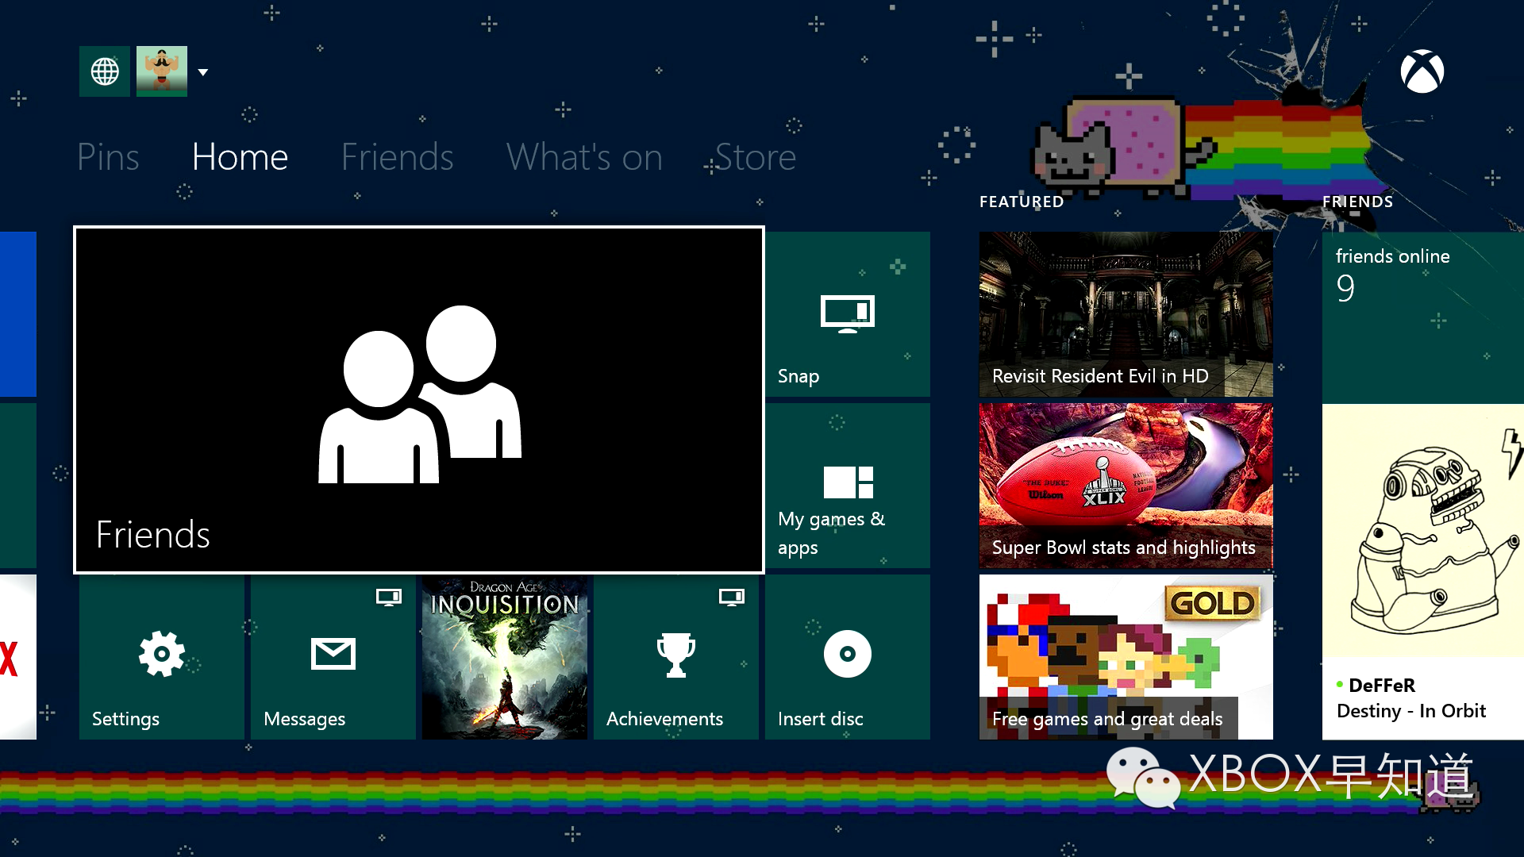The image size is (1524, 857).
Task: Open Super Bowl stats and highlights
Action: point(1126,486)
